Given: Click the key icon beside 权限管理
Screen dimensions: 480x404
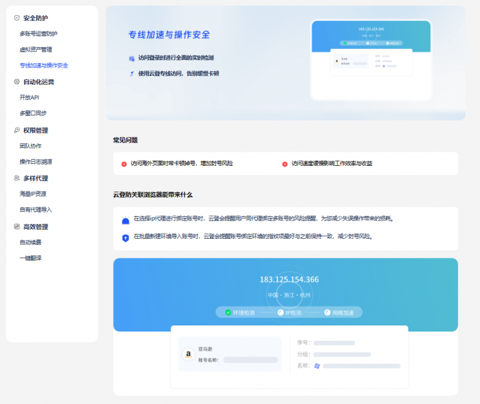Looking at the screenshot, I should 17,130.
